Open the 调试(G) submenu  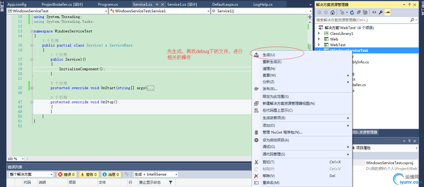pyautogui.click(x=302, y=147)
